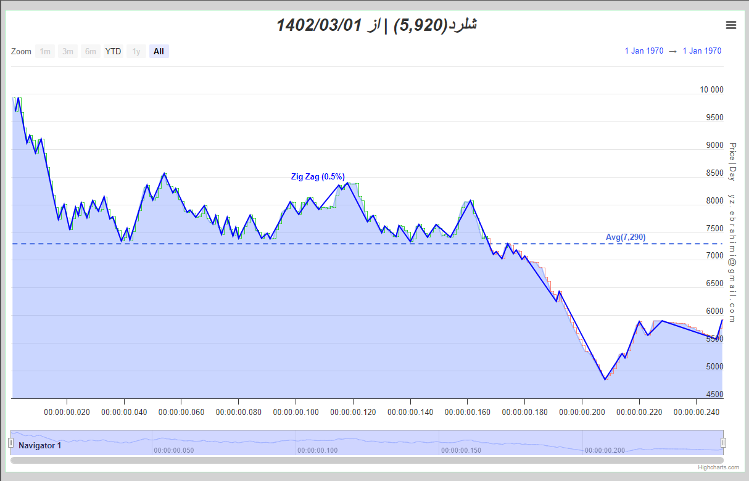Select the 1y zoom option
749x481 pixels.
coord(136,51)
